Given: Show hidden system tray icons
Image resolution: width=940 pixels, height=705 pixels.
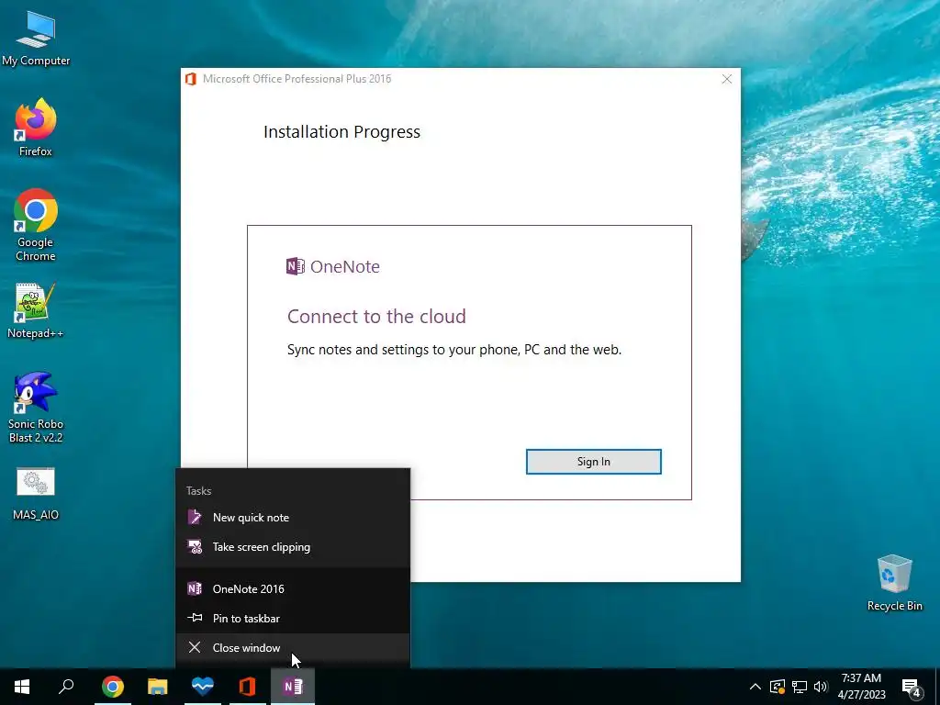Looking at the screenshot, I should click(x=755, y=687).
